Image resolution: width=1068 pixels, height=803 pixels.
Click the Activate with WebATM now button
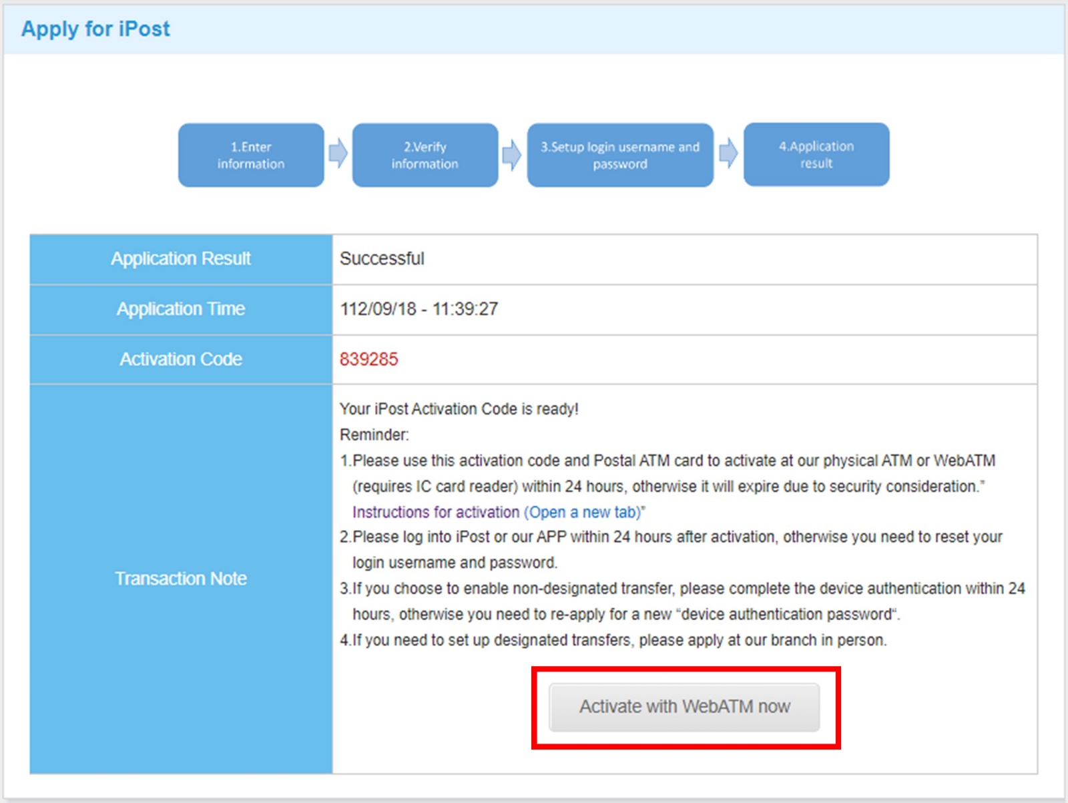[684, 707]
